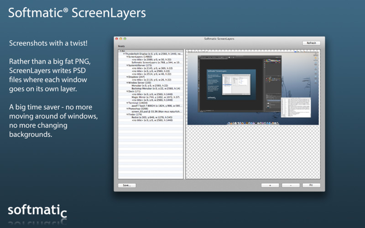Select the Magic Mirror row
Viewport: 365px width, 228px height.
[x=151, y=97]
